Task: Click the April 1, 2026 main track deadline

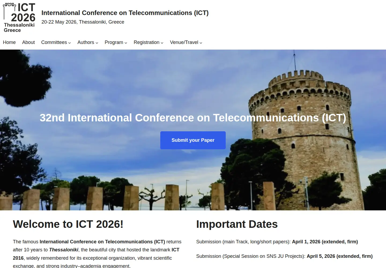Action: (x=325, y=242)
